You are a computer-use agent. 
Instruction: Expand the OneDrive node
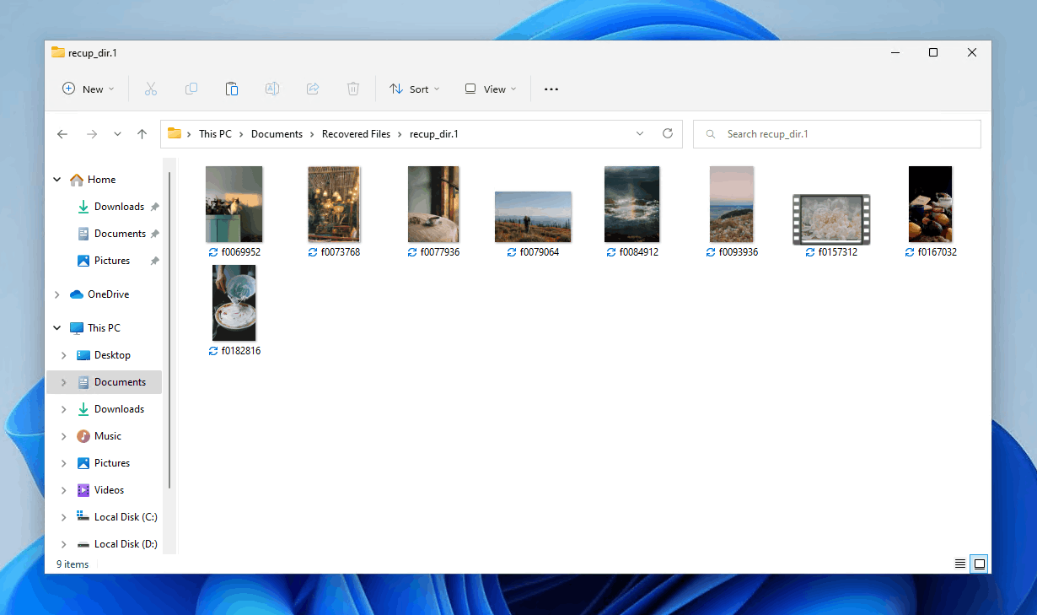coord(57,294)
